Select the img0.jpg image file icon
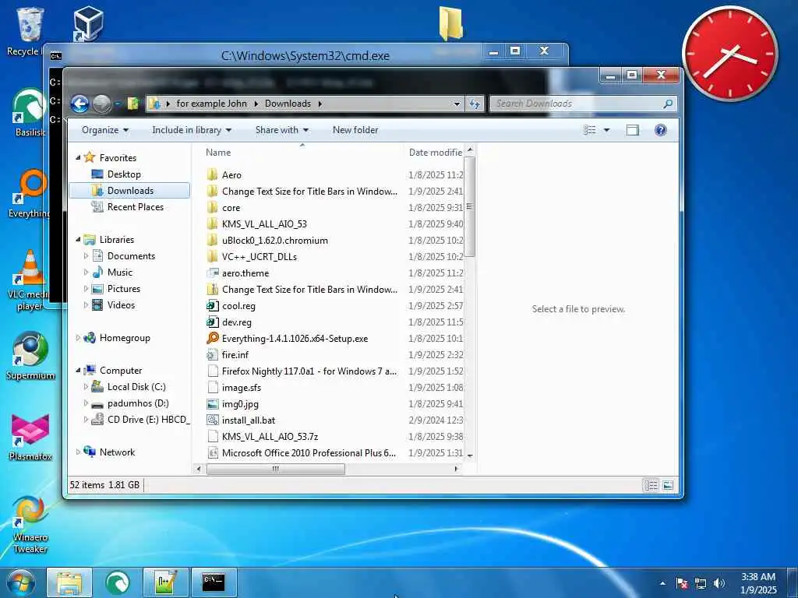The height and width of the screenshot is (598, 798). click(x=213, y=404)
